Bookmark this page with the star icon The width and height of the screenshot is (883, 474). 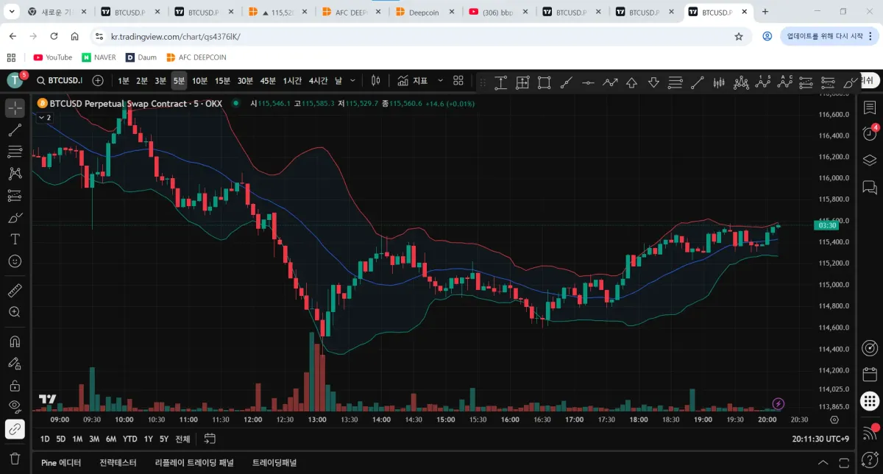coord(739,36)
